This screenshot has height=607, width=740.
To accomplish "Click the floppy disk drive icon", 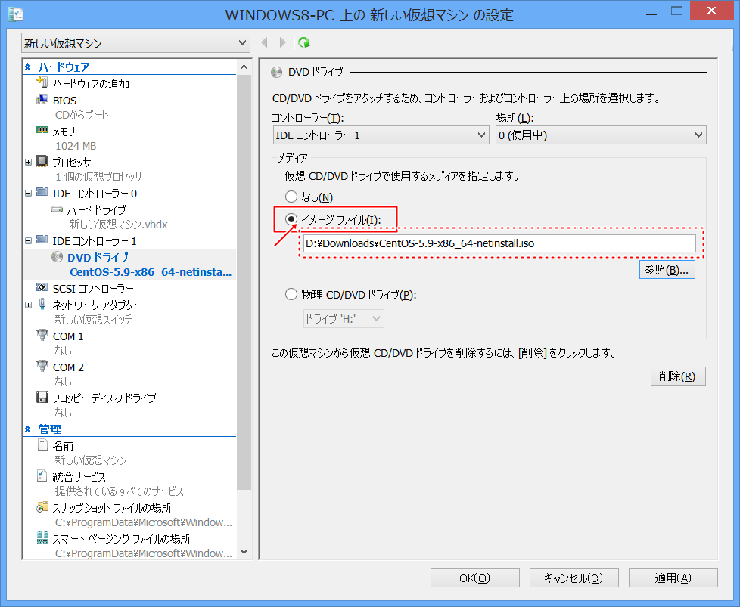I will coord(42,397).
